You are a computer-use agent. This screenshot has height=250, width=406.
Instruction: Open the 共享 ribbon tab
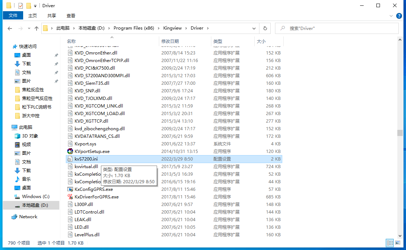[x=51, y=16]
